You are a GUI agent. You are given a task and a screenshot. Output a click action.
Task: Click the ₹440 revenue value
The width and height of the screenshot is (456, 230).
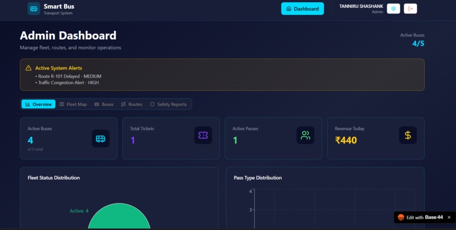pyautogui.click(x=346, y=140)
